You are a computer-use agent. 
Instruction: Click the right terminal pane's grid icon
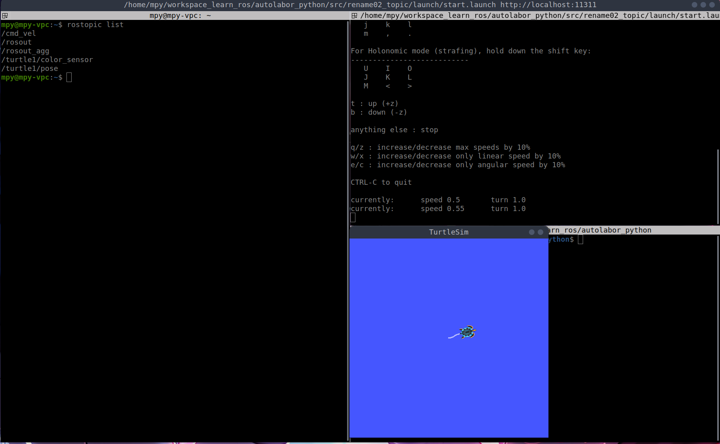pos(354,16)
